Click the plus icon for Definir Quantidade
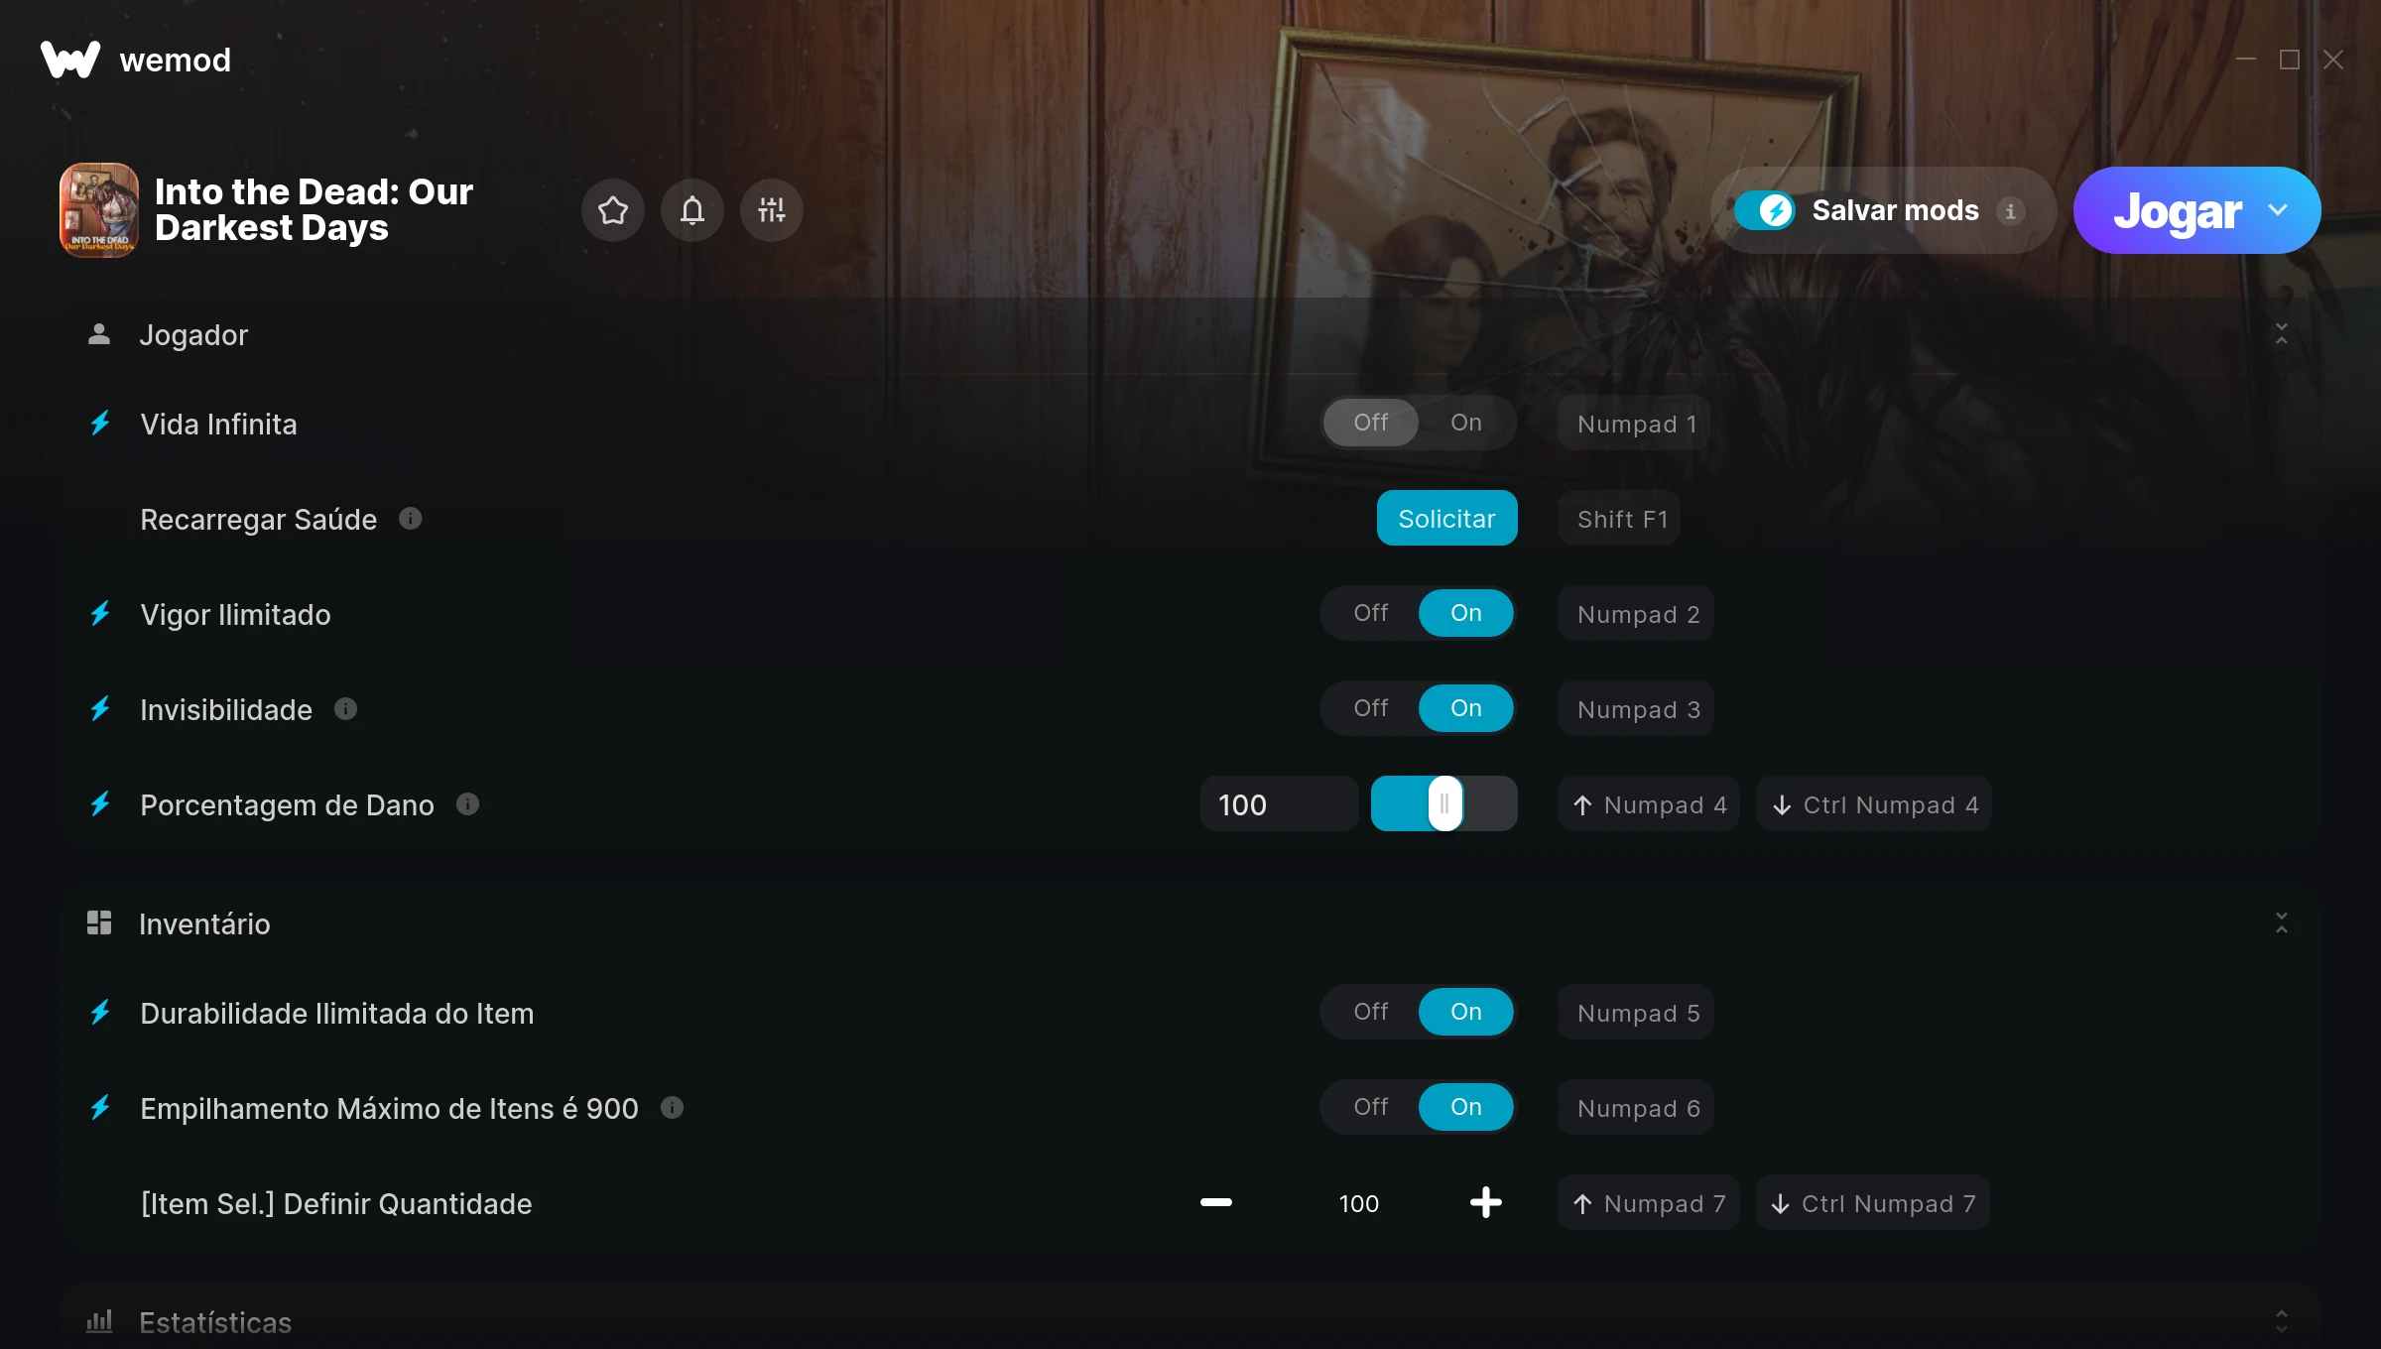The width and height of the screenshot is (2381, 1349). (x=1485, y=1203)
